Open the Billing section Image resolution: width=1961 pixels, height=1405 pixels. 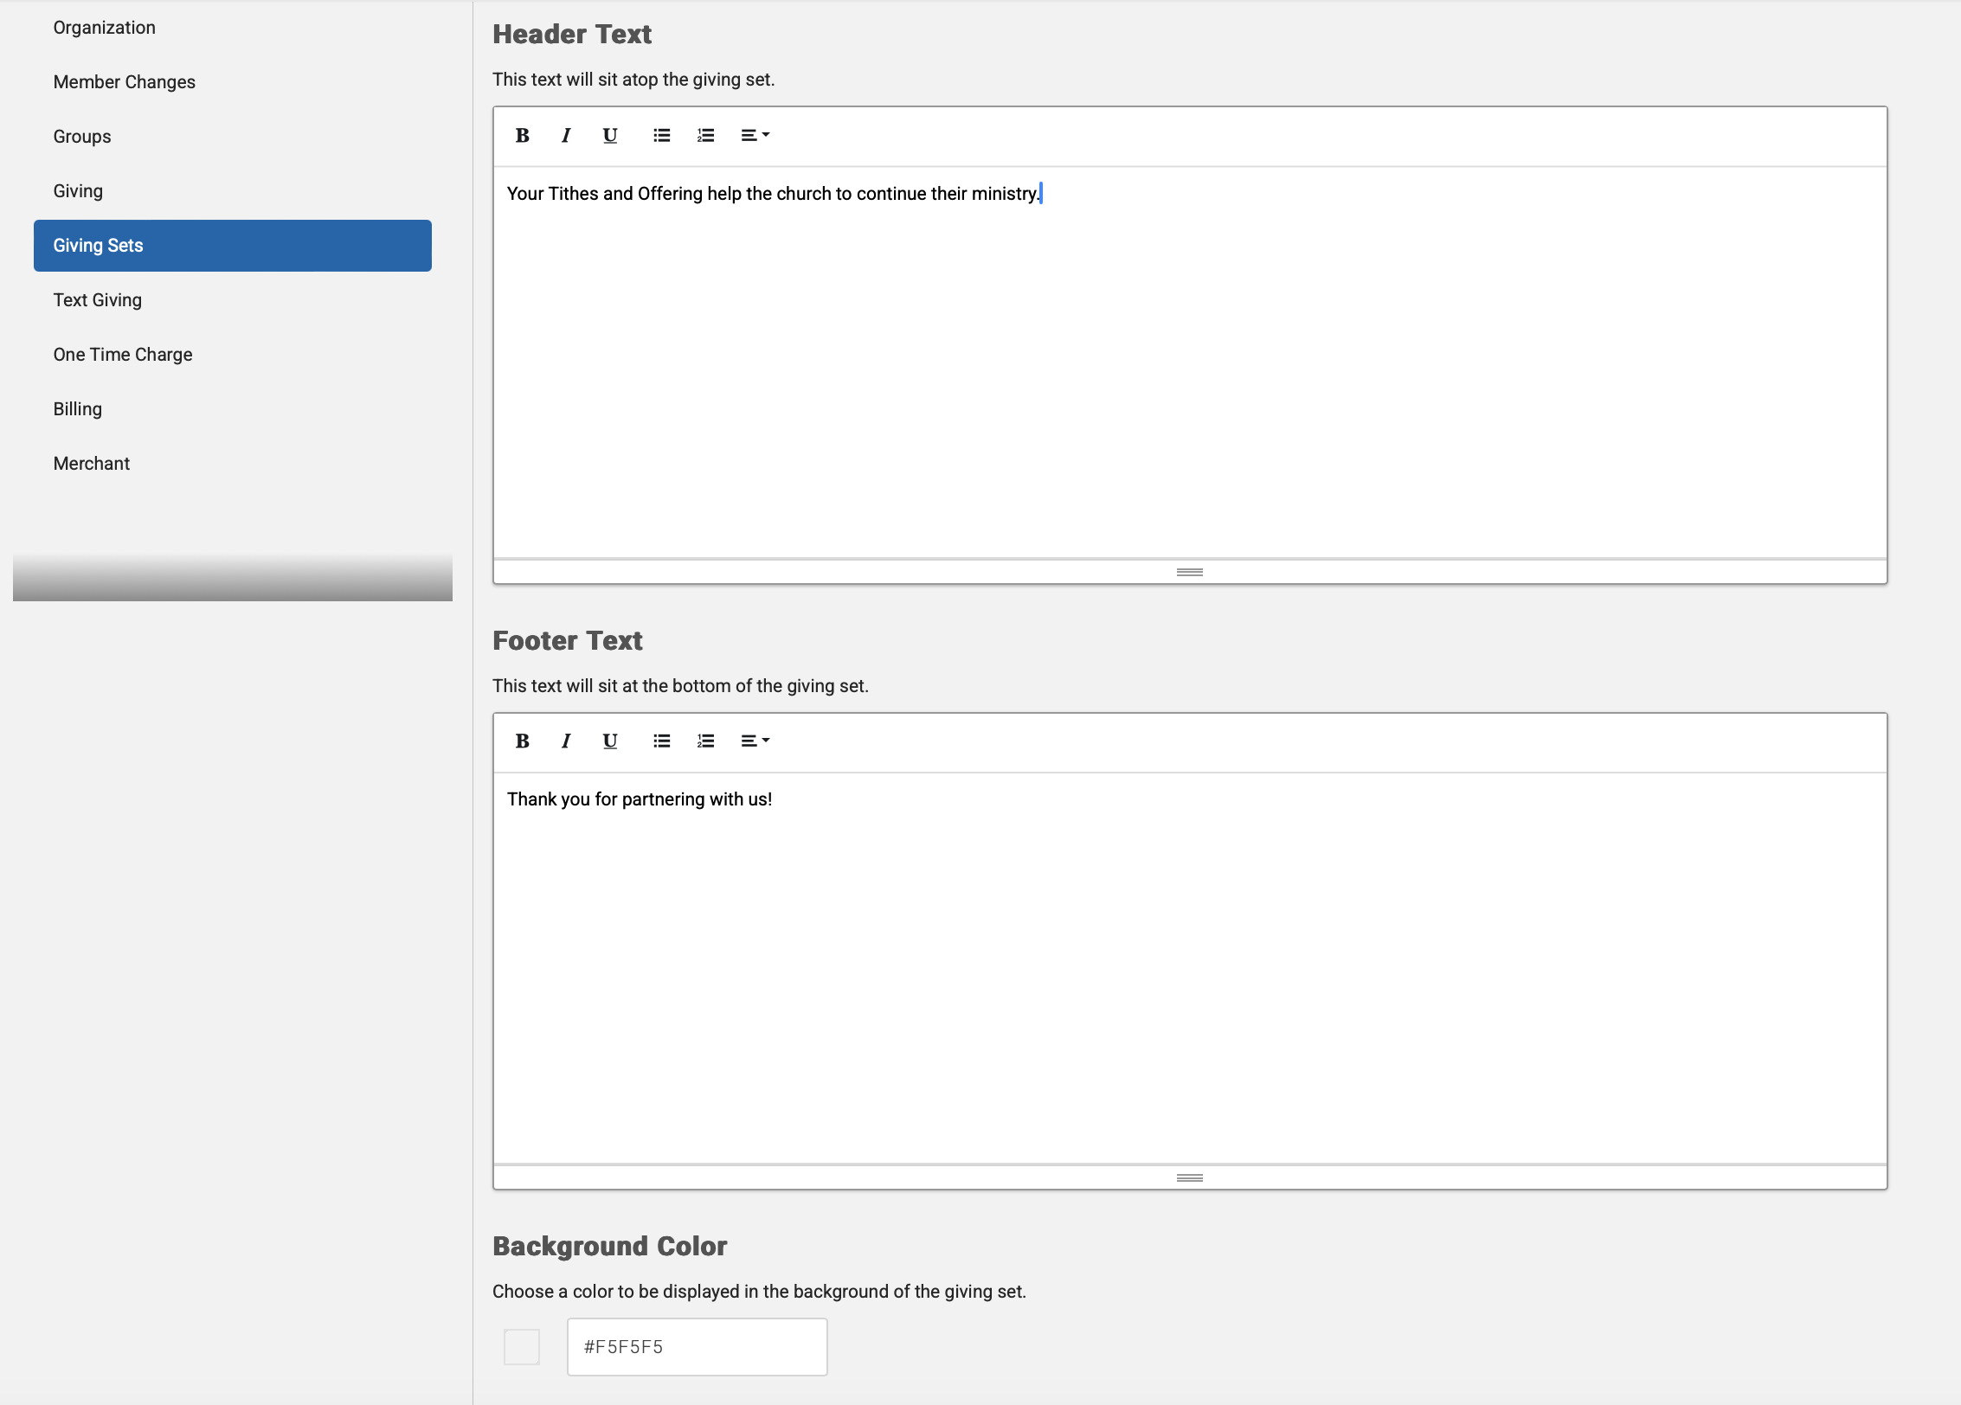pos(77,408)
